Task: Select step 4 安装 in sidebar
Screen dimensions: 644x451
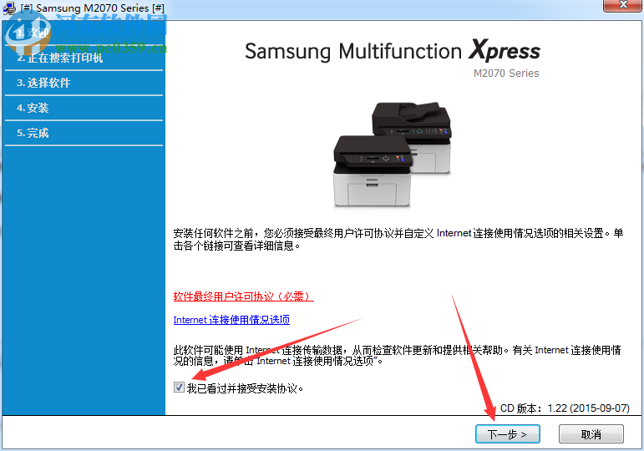Action: 84,108
